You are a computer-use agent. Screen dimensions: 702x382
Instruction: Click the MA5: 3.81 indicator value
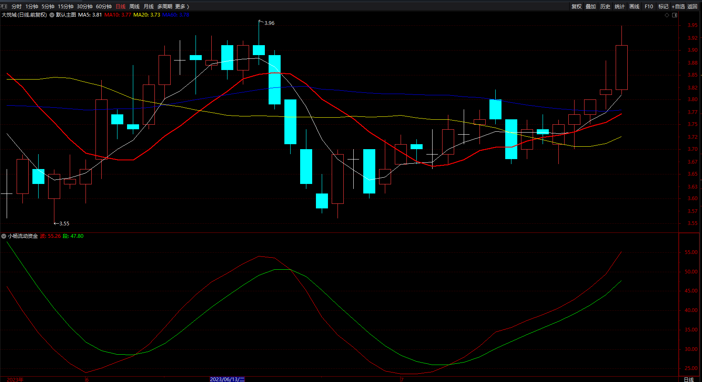[90, 15]
